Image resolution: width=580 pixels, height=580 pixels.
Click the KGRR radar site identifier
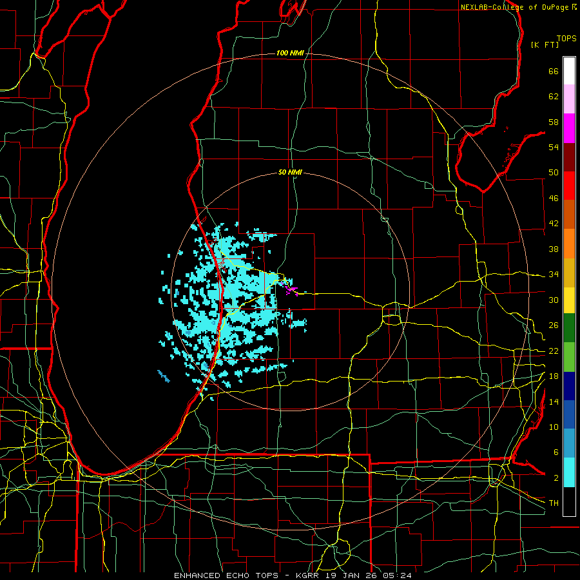point(307,575)
